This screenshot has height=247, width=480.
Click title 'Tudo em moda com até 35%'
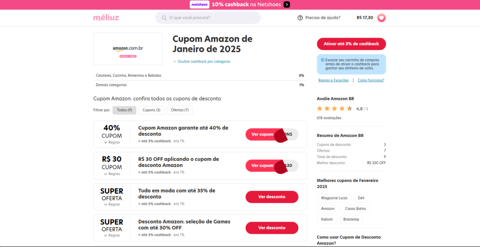[177, 194]
